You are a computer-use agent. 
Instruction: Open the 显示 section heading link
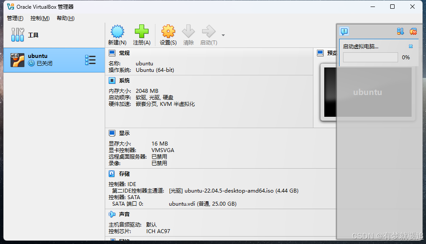click(124, 133)
